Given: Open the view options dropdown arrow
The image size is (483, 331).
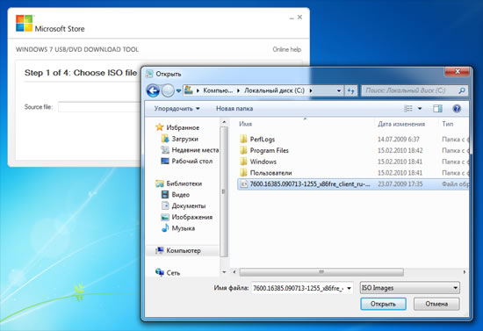Looking at the screenshot, I should click(420, 109).
